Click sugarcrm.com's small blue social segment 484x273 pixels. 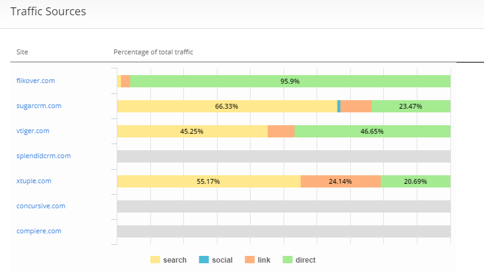point(339,106)
